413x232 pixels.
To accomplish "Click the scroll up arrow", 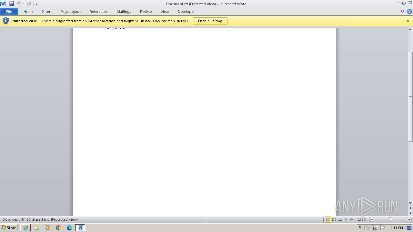I will click(x=410, y=29).
